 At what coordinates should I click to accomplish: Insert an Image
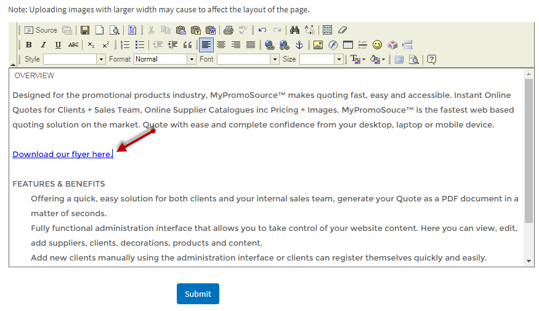(318, 45)
